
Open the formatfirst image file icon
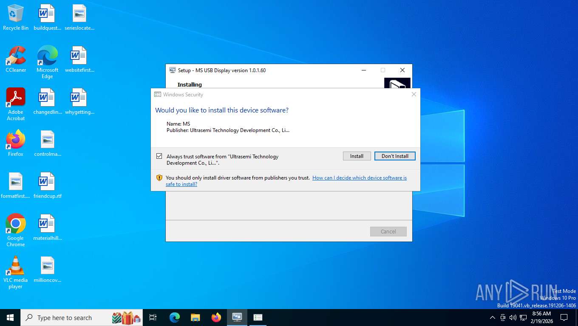point(16,185)
